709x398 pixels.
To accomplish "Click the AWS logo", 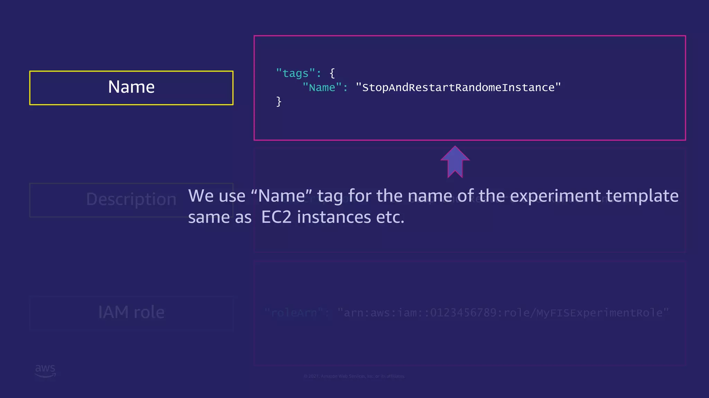I will (x=45, y=371).
